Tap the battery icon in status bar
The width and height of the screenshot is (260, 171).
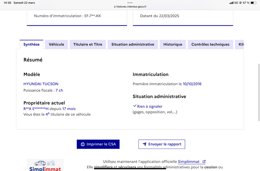tap(253, 3)
